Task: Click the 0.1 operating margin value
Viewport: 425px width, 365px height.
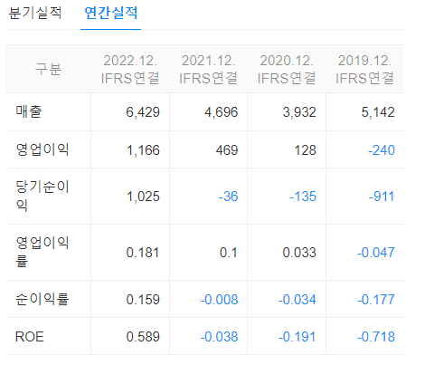Action: point(229,253)
